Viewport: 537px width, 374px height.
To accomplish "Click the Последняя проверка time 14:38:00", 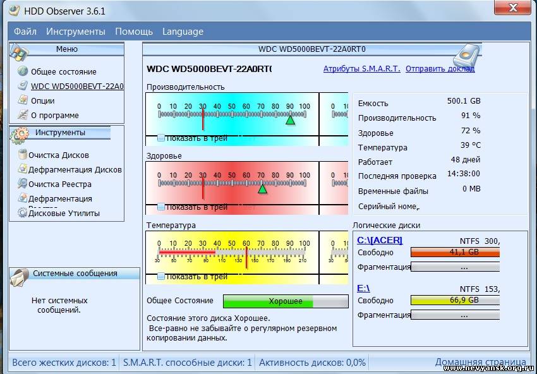I will click(x=464, y=174).
